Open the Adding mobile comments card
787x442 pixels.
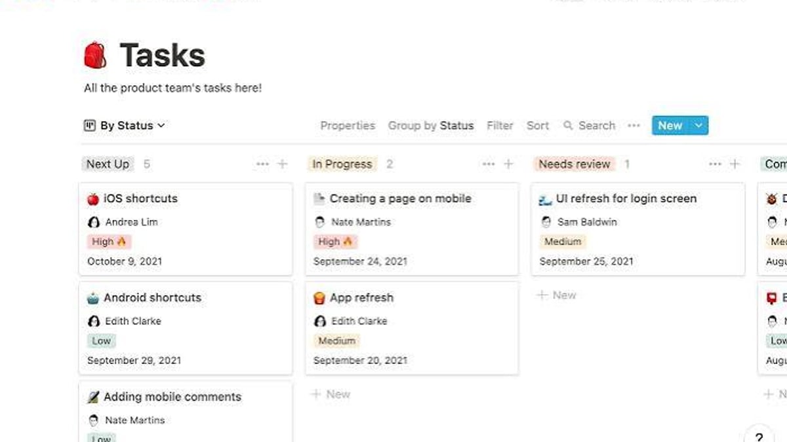(186, 411)
